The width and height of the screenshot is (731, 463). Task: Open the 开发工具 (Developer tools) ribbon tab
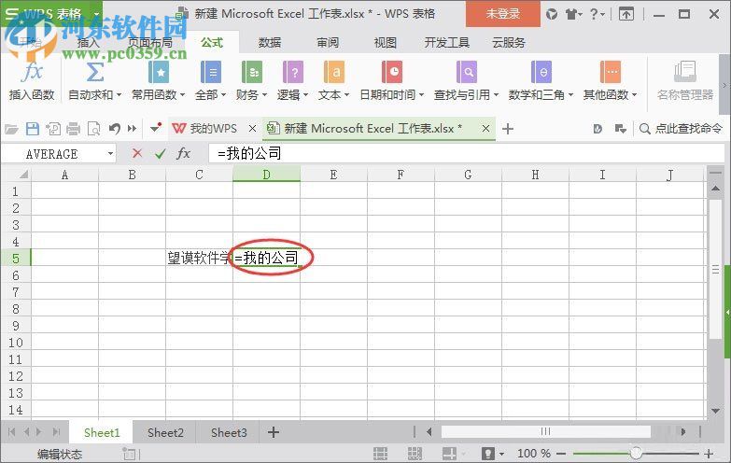446,43
